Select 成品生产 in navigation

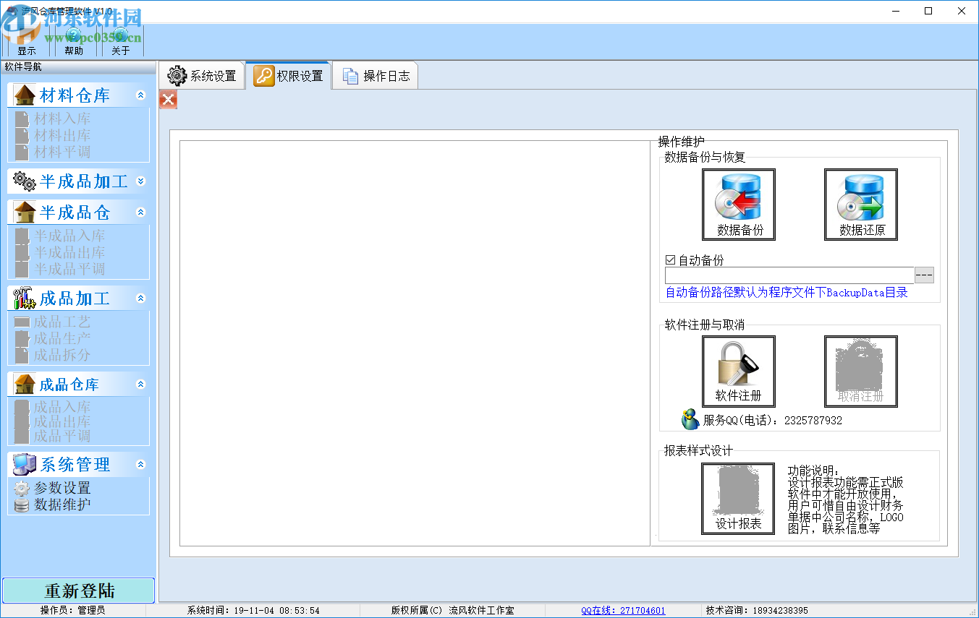tap(62, 338)
